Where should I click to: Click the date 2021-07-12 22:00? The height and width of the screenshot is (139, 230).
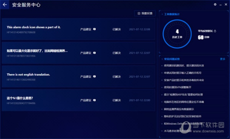coord(140,100)
